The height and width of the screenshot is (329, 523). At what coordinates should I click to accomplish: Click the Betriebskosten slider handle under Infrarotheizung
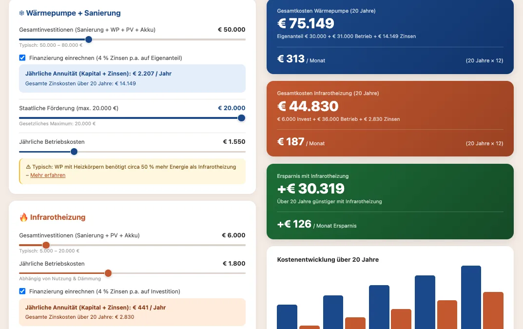107,273
